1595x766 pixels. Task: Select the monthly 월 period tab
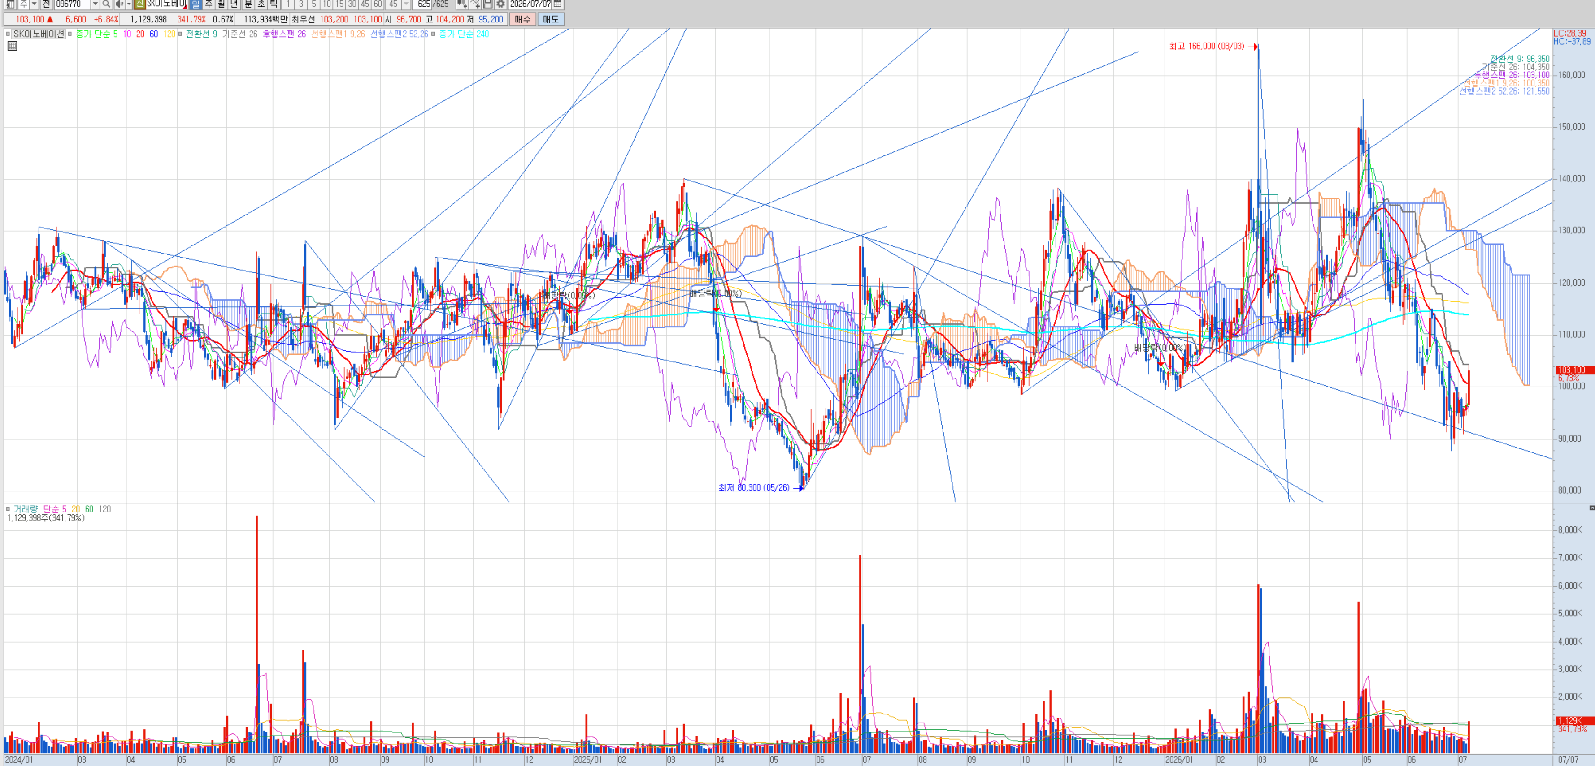point(222,4)
